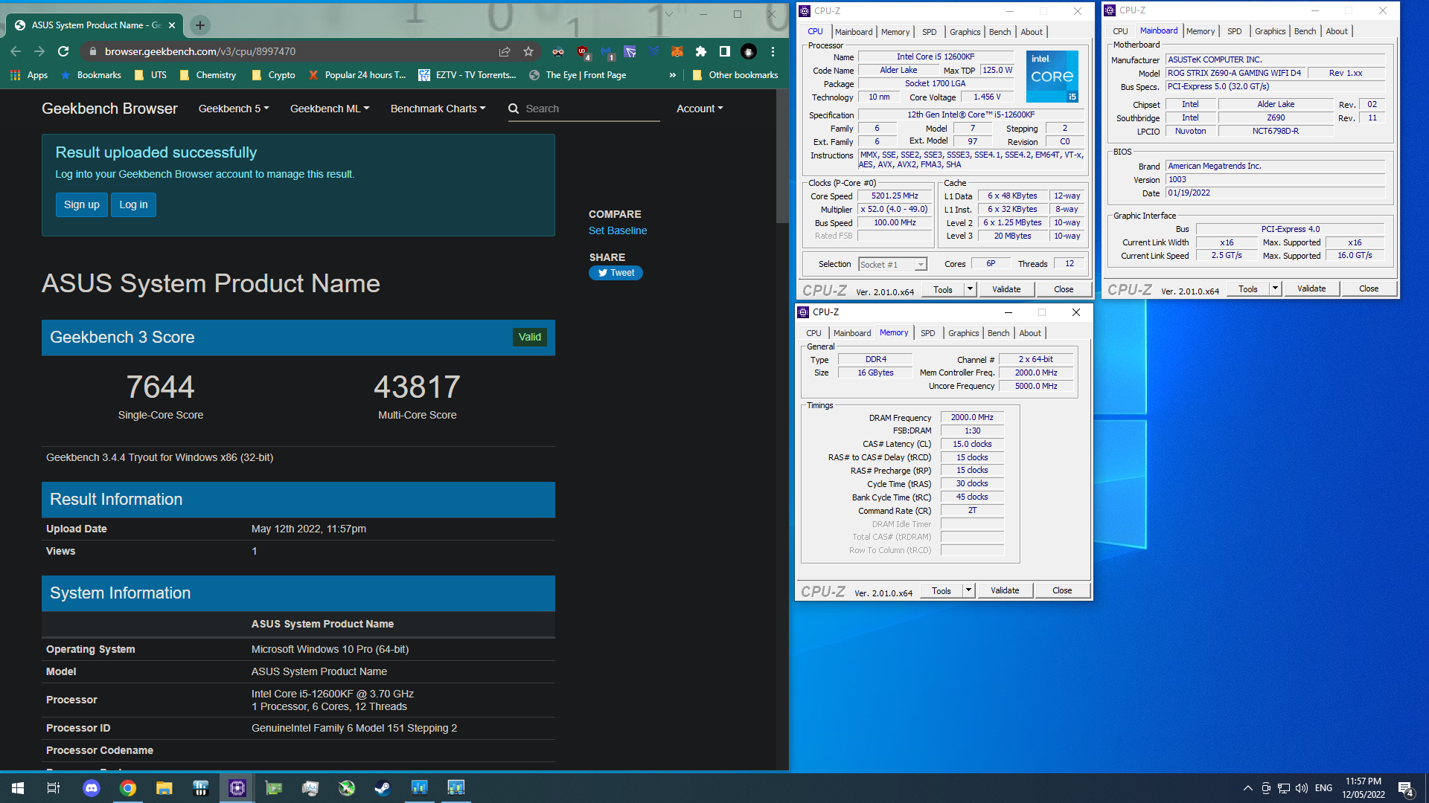Click the Geekbench Browser logo link
This screenshot has width=1429, height=803.
(x=109, y=109)
